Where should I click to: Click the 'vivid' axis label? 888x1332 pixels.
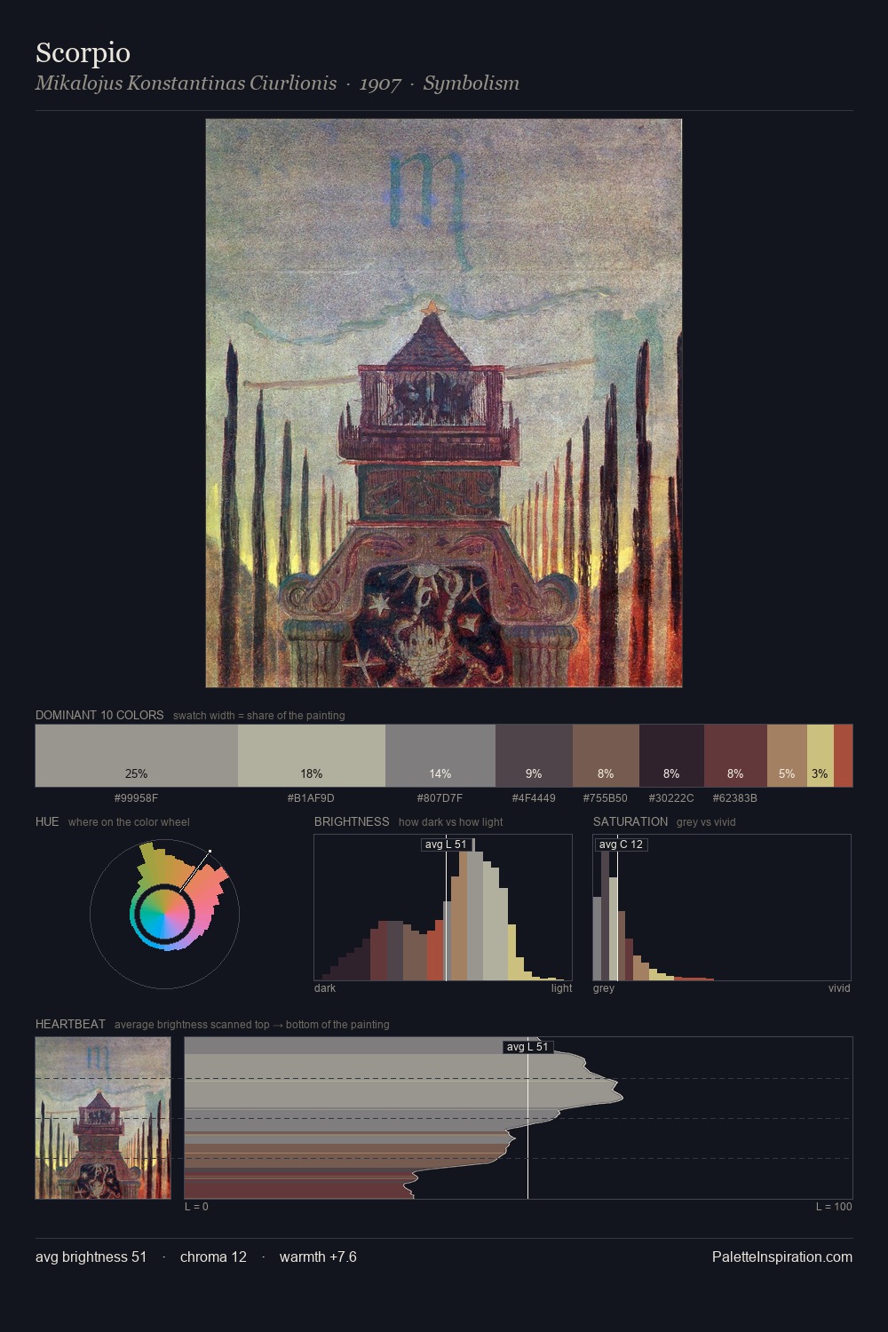839,988
